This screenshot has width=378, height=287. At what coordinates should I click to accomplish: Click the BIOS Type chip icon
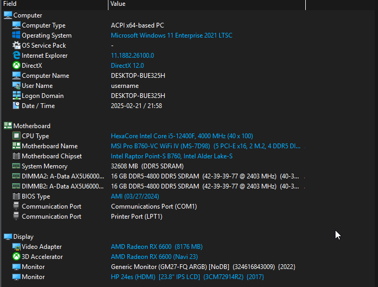[16, 196]
